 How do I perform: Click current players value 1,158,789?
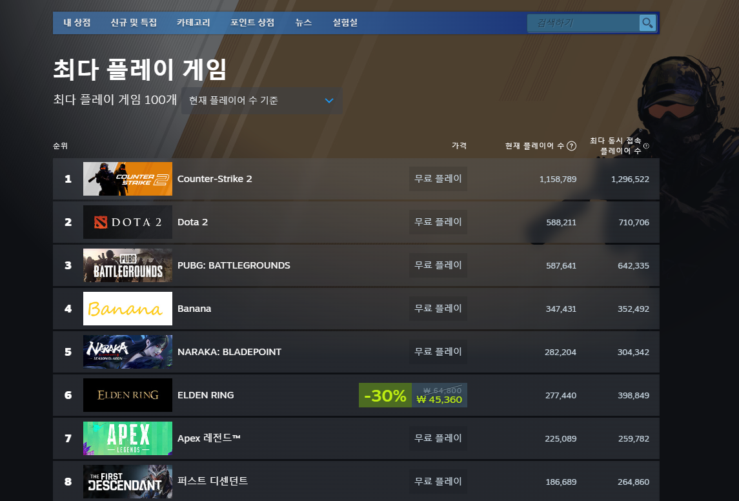pyautogui.click(x=558, y=179)
